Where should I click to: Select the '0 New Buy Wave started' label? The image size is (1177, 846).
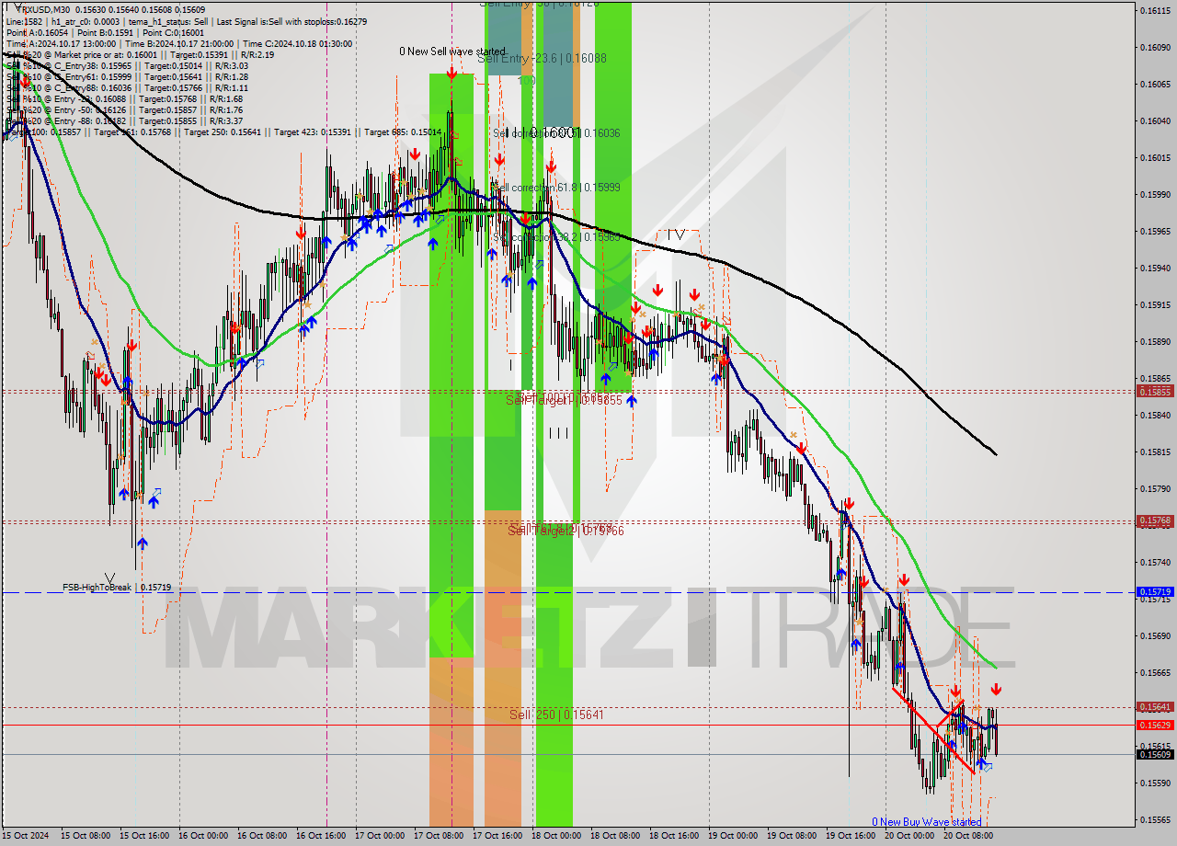coord(926,822)
